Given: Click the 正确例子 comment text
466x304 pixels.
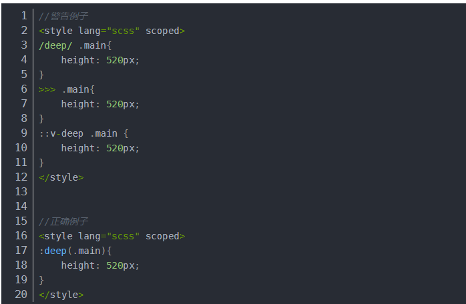Looking at the screenshot, I should click(63, 221).
